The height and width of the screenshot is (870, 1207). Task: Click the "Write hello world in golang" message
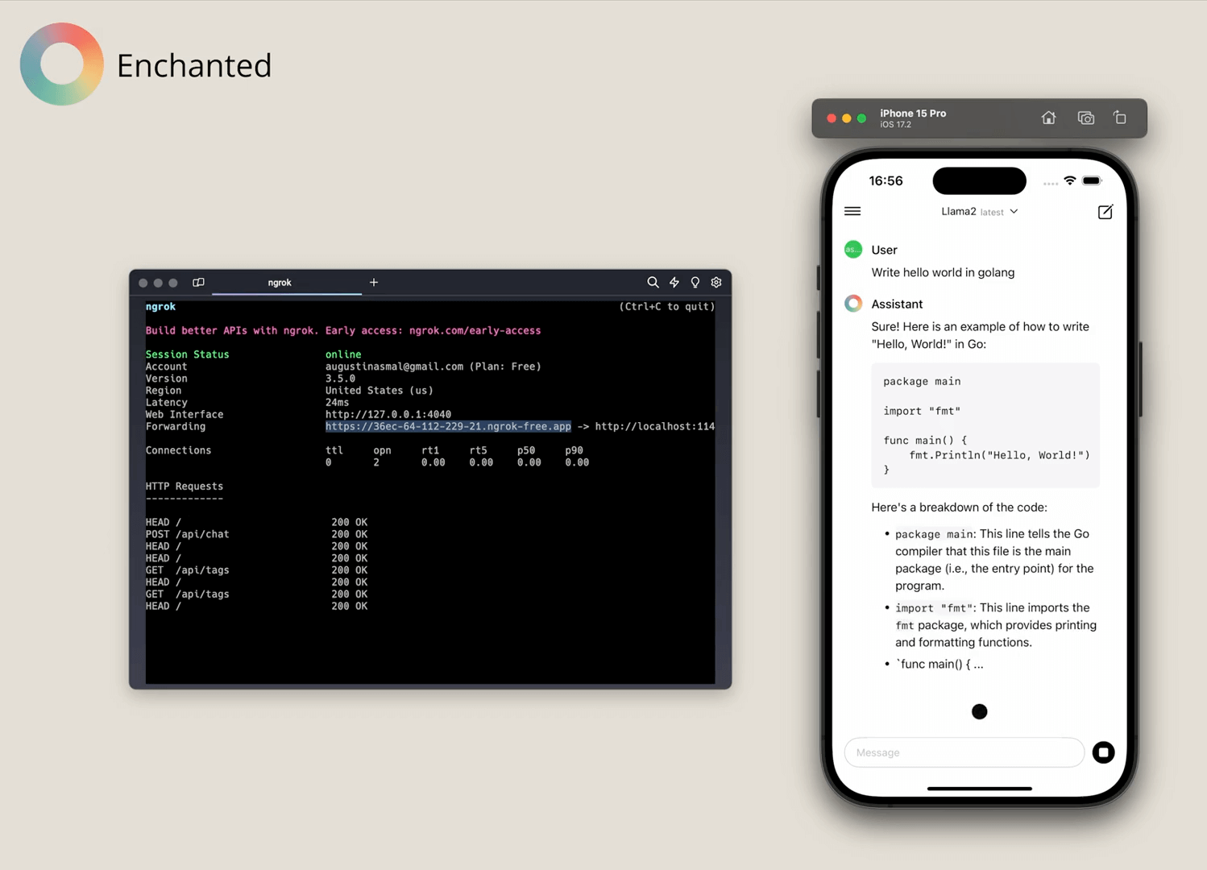(x=943, y=272)
